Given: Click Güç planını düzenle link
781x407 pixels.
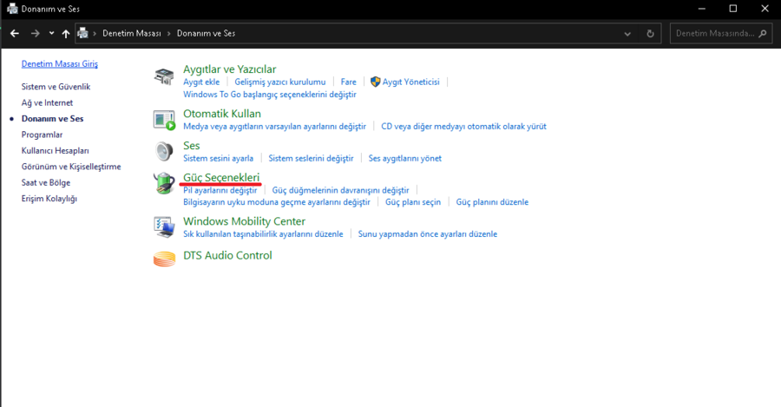Looking at the screenshot, I should 492,202.
